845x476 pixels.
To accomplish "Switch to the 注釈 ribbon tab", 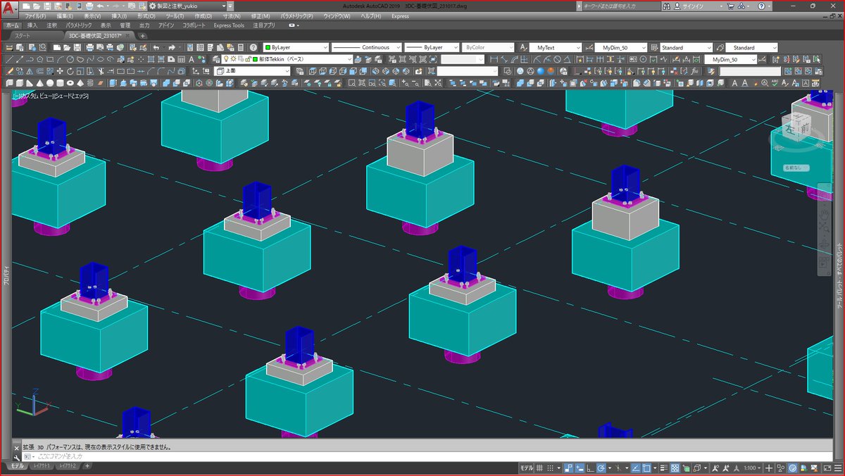I will (x=52, y=25).
